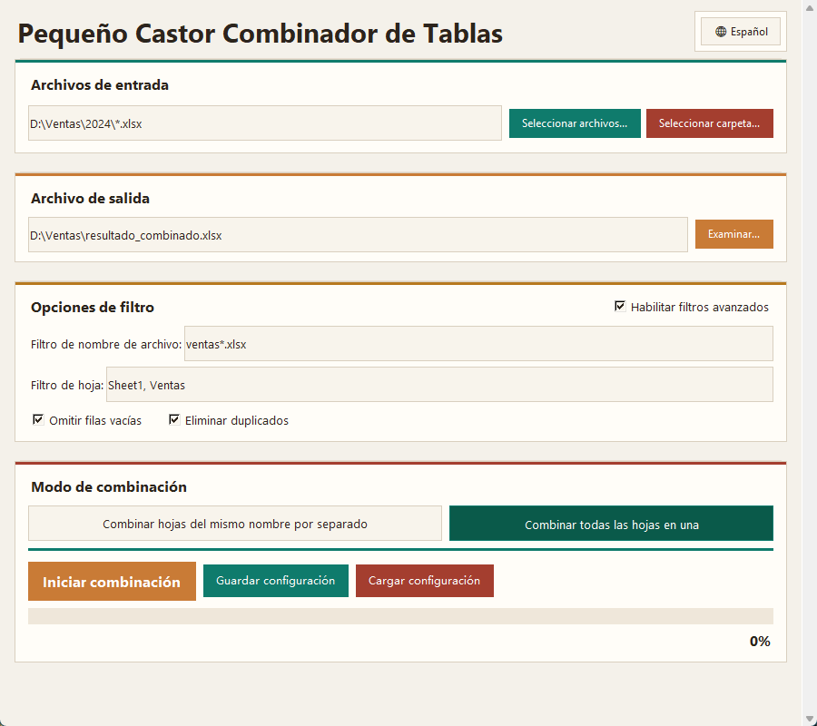Click the Filtro de nombre de archivo label

[106, 344]
